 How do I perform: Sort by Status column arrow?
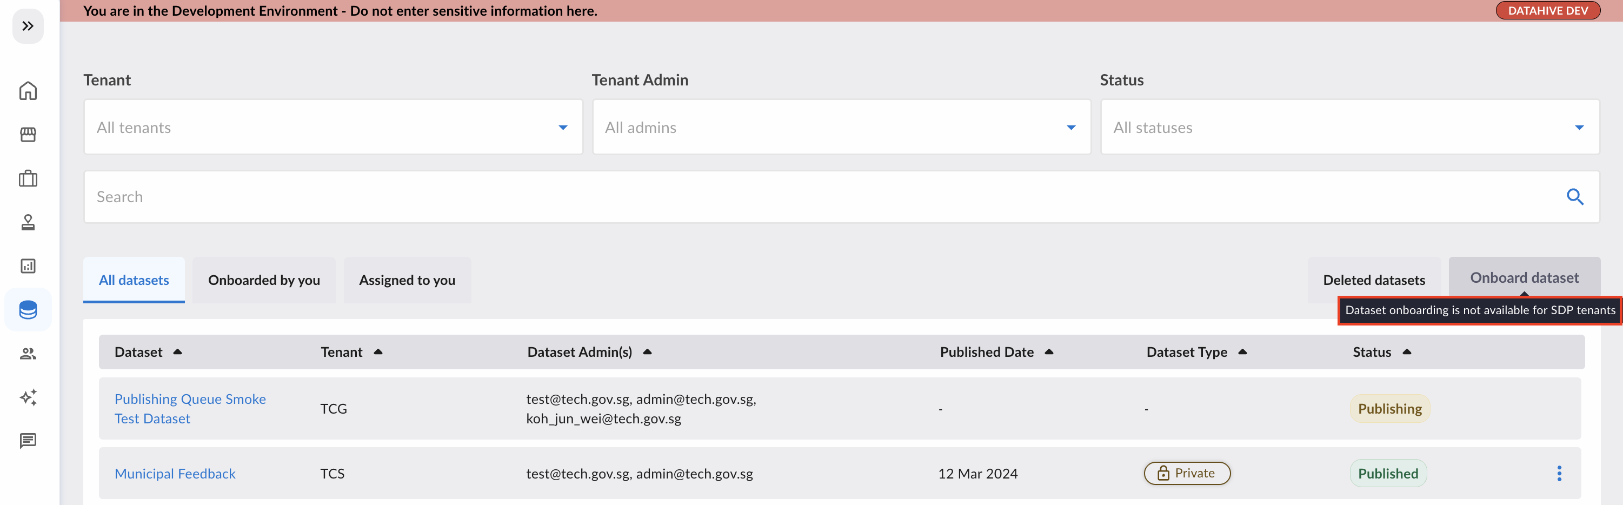point(1407,352)
